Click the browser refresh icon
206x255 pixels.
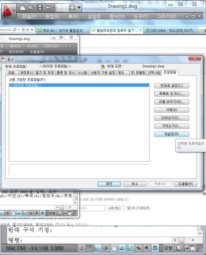point(28,30)
